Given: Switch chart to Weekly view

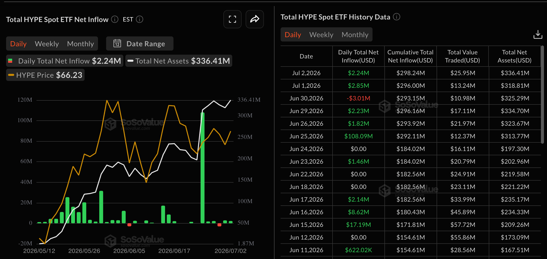Looking at the screenshot, I should 47,44.
